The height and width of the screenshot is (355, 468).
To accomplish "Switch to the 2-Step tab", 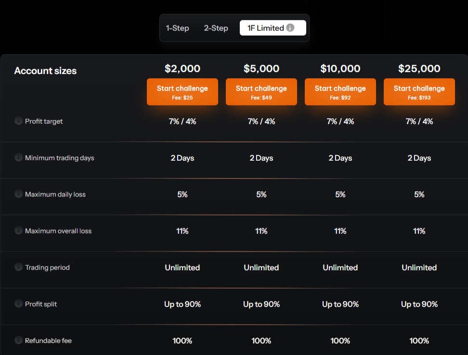I will pyautogui.click(x=216, y=28).
